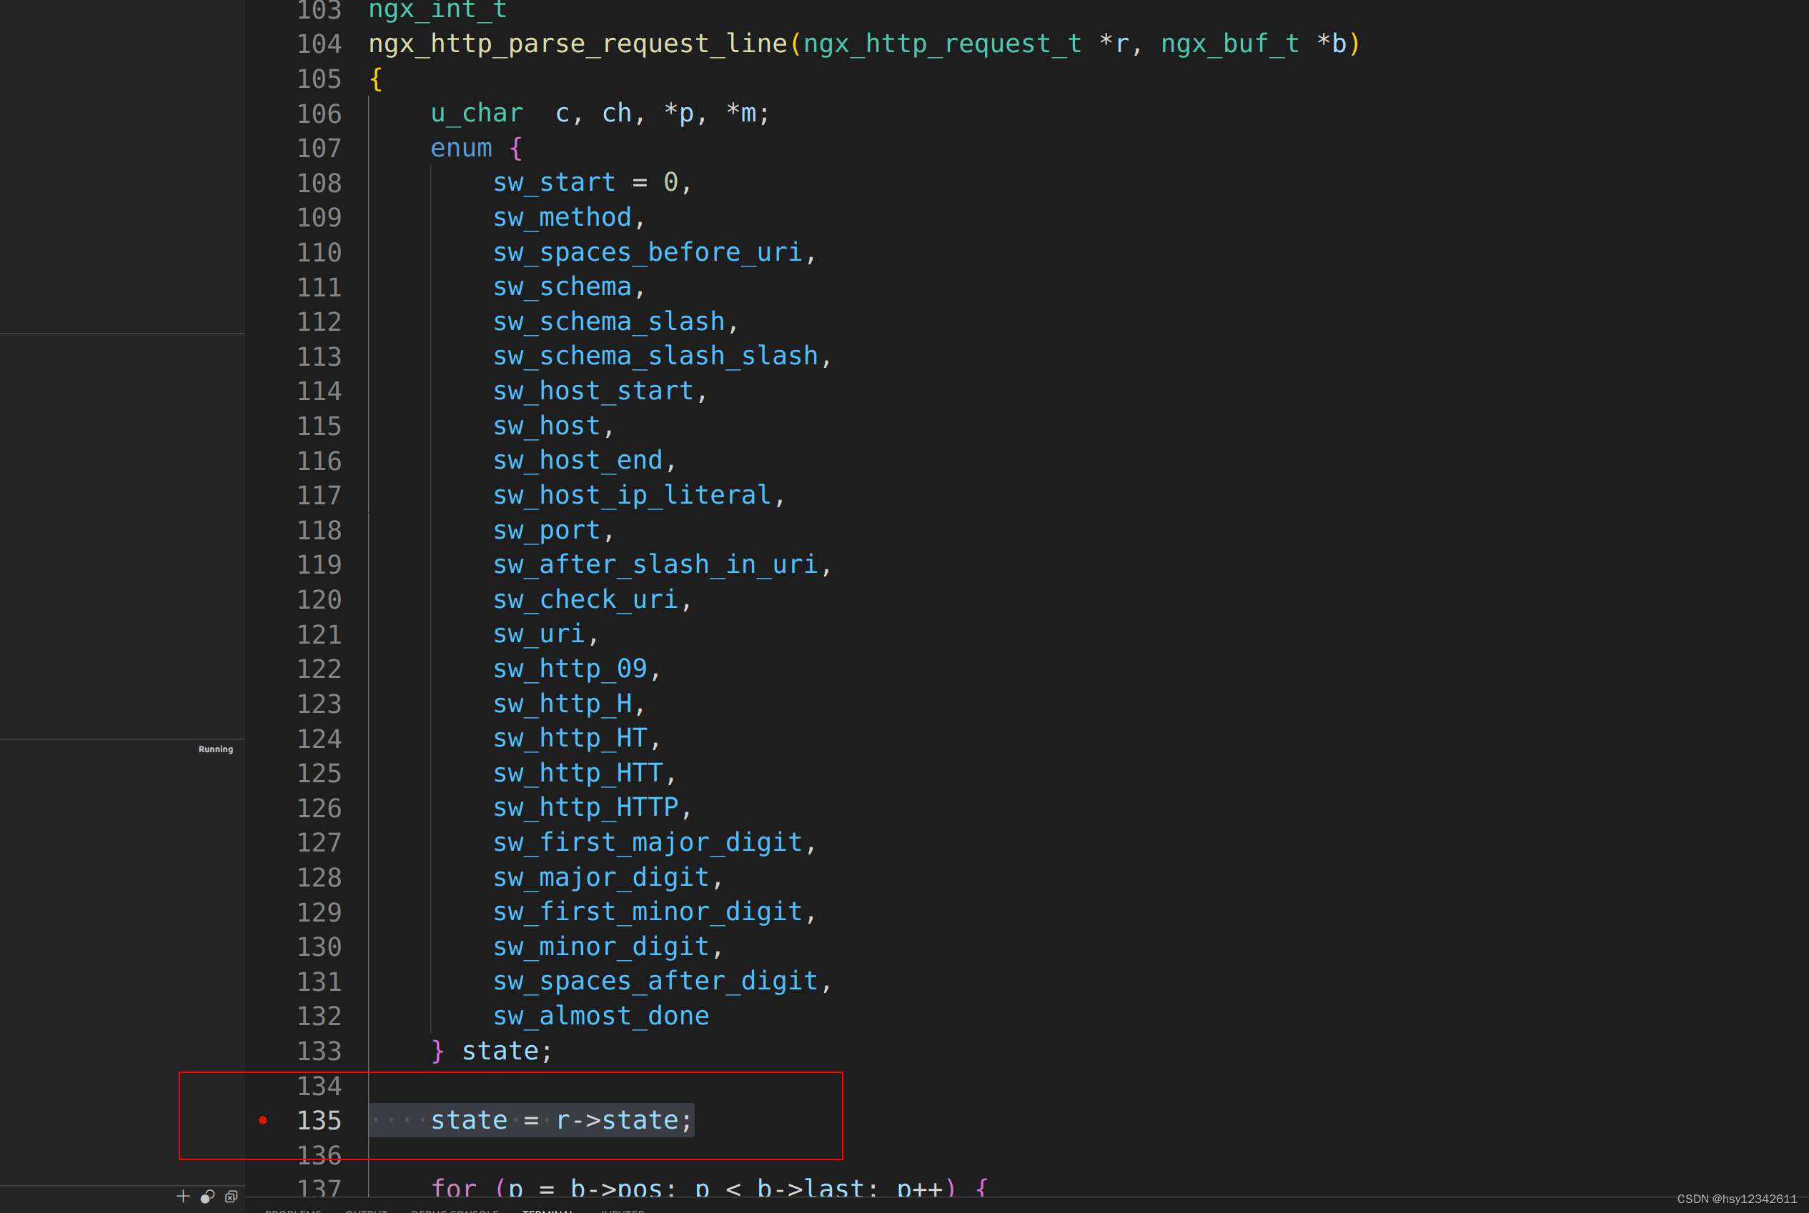Viewport: 1809px width, 1213px height.
Task: Toggle activate breakpoints icon in breakpoints panel
Action: pyautogui.click(x=207, y=1196)
